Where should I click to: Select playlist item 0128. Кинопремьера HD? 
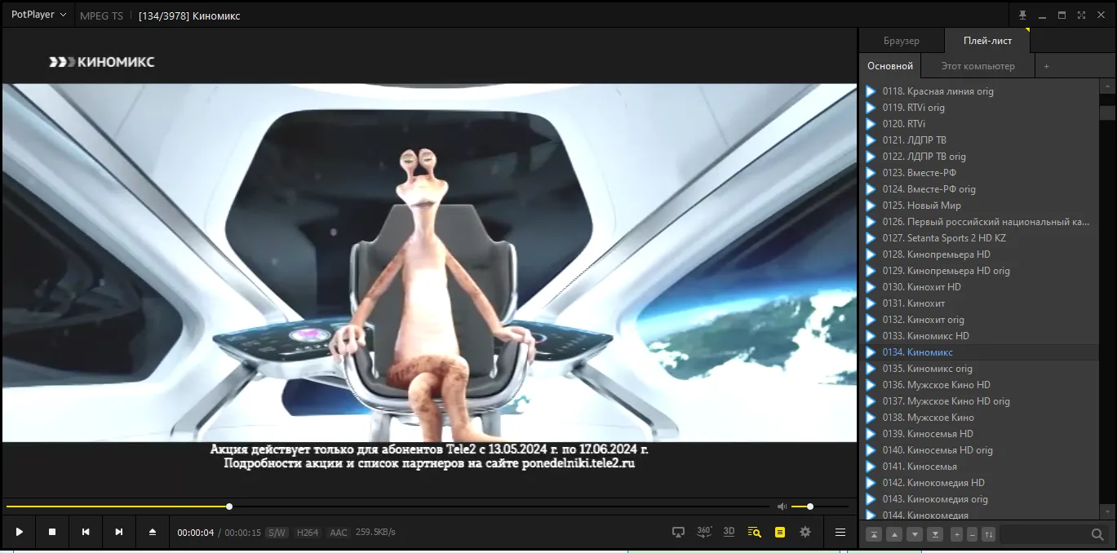[x=979, y=254]
